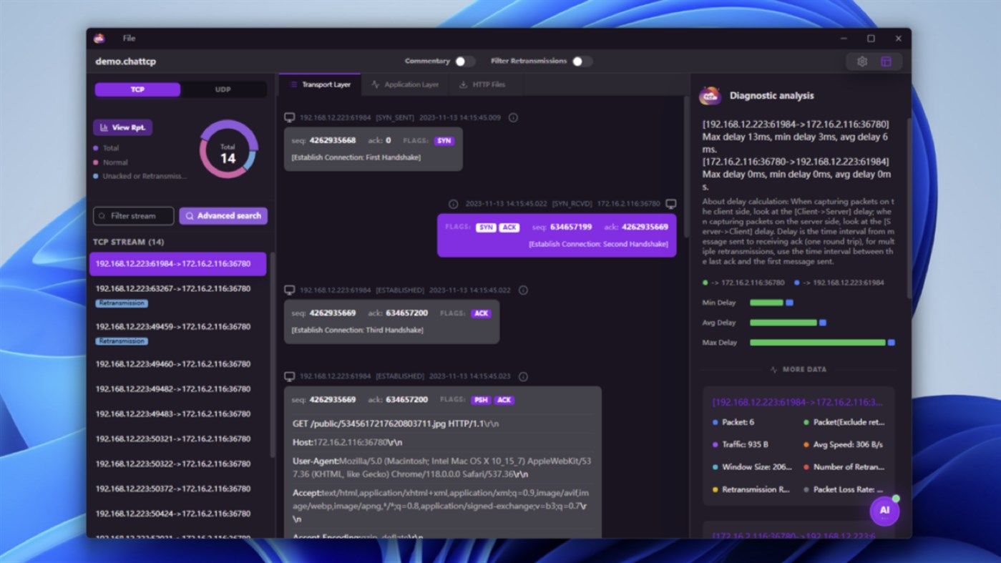
Task: Choose the 192.168.12.223:49459 stream
Action: [177, 333]
